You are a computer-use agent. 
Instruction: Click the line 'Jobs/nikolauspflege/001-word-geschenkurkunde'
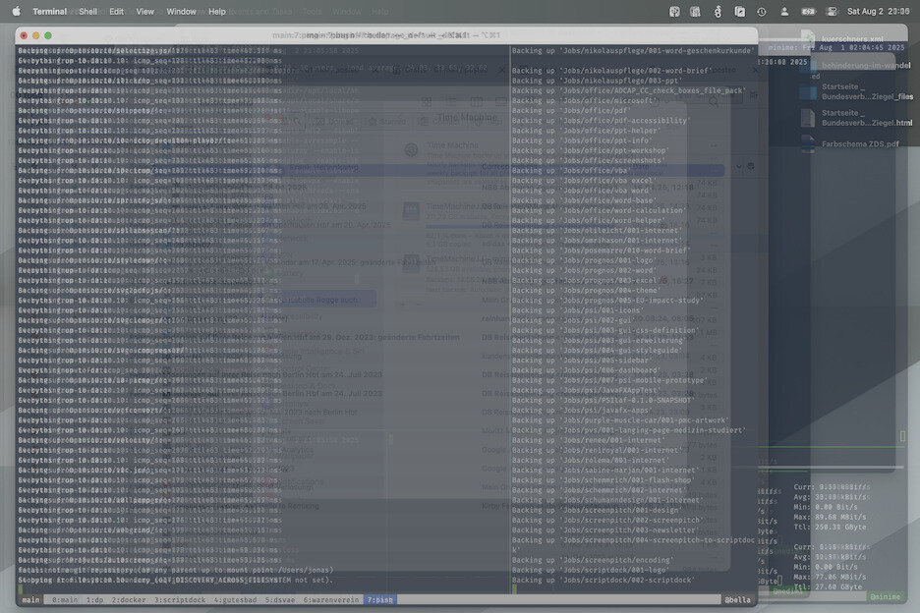coord(633,50)
